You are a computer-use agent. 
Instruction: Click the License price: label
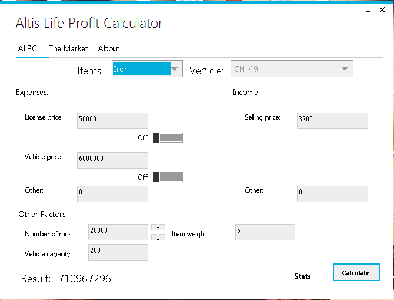[x=44, y=117]
